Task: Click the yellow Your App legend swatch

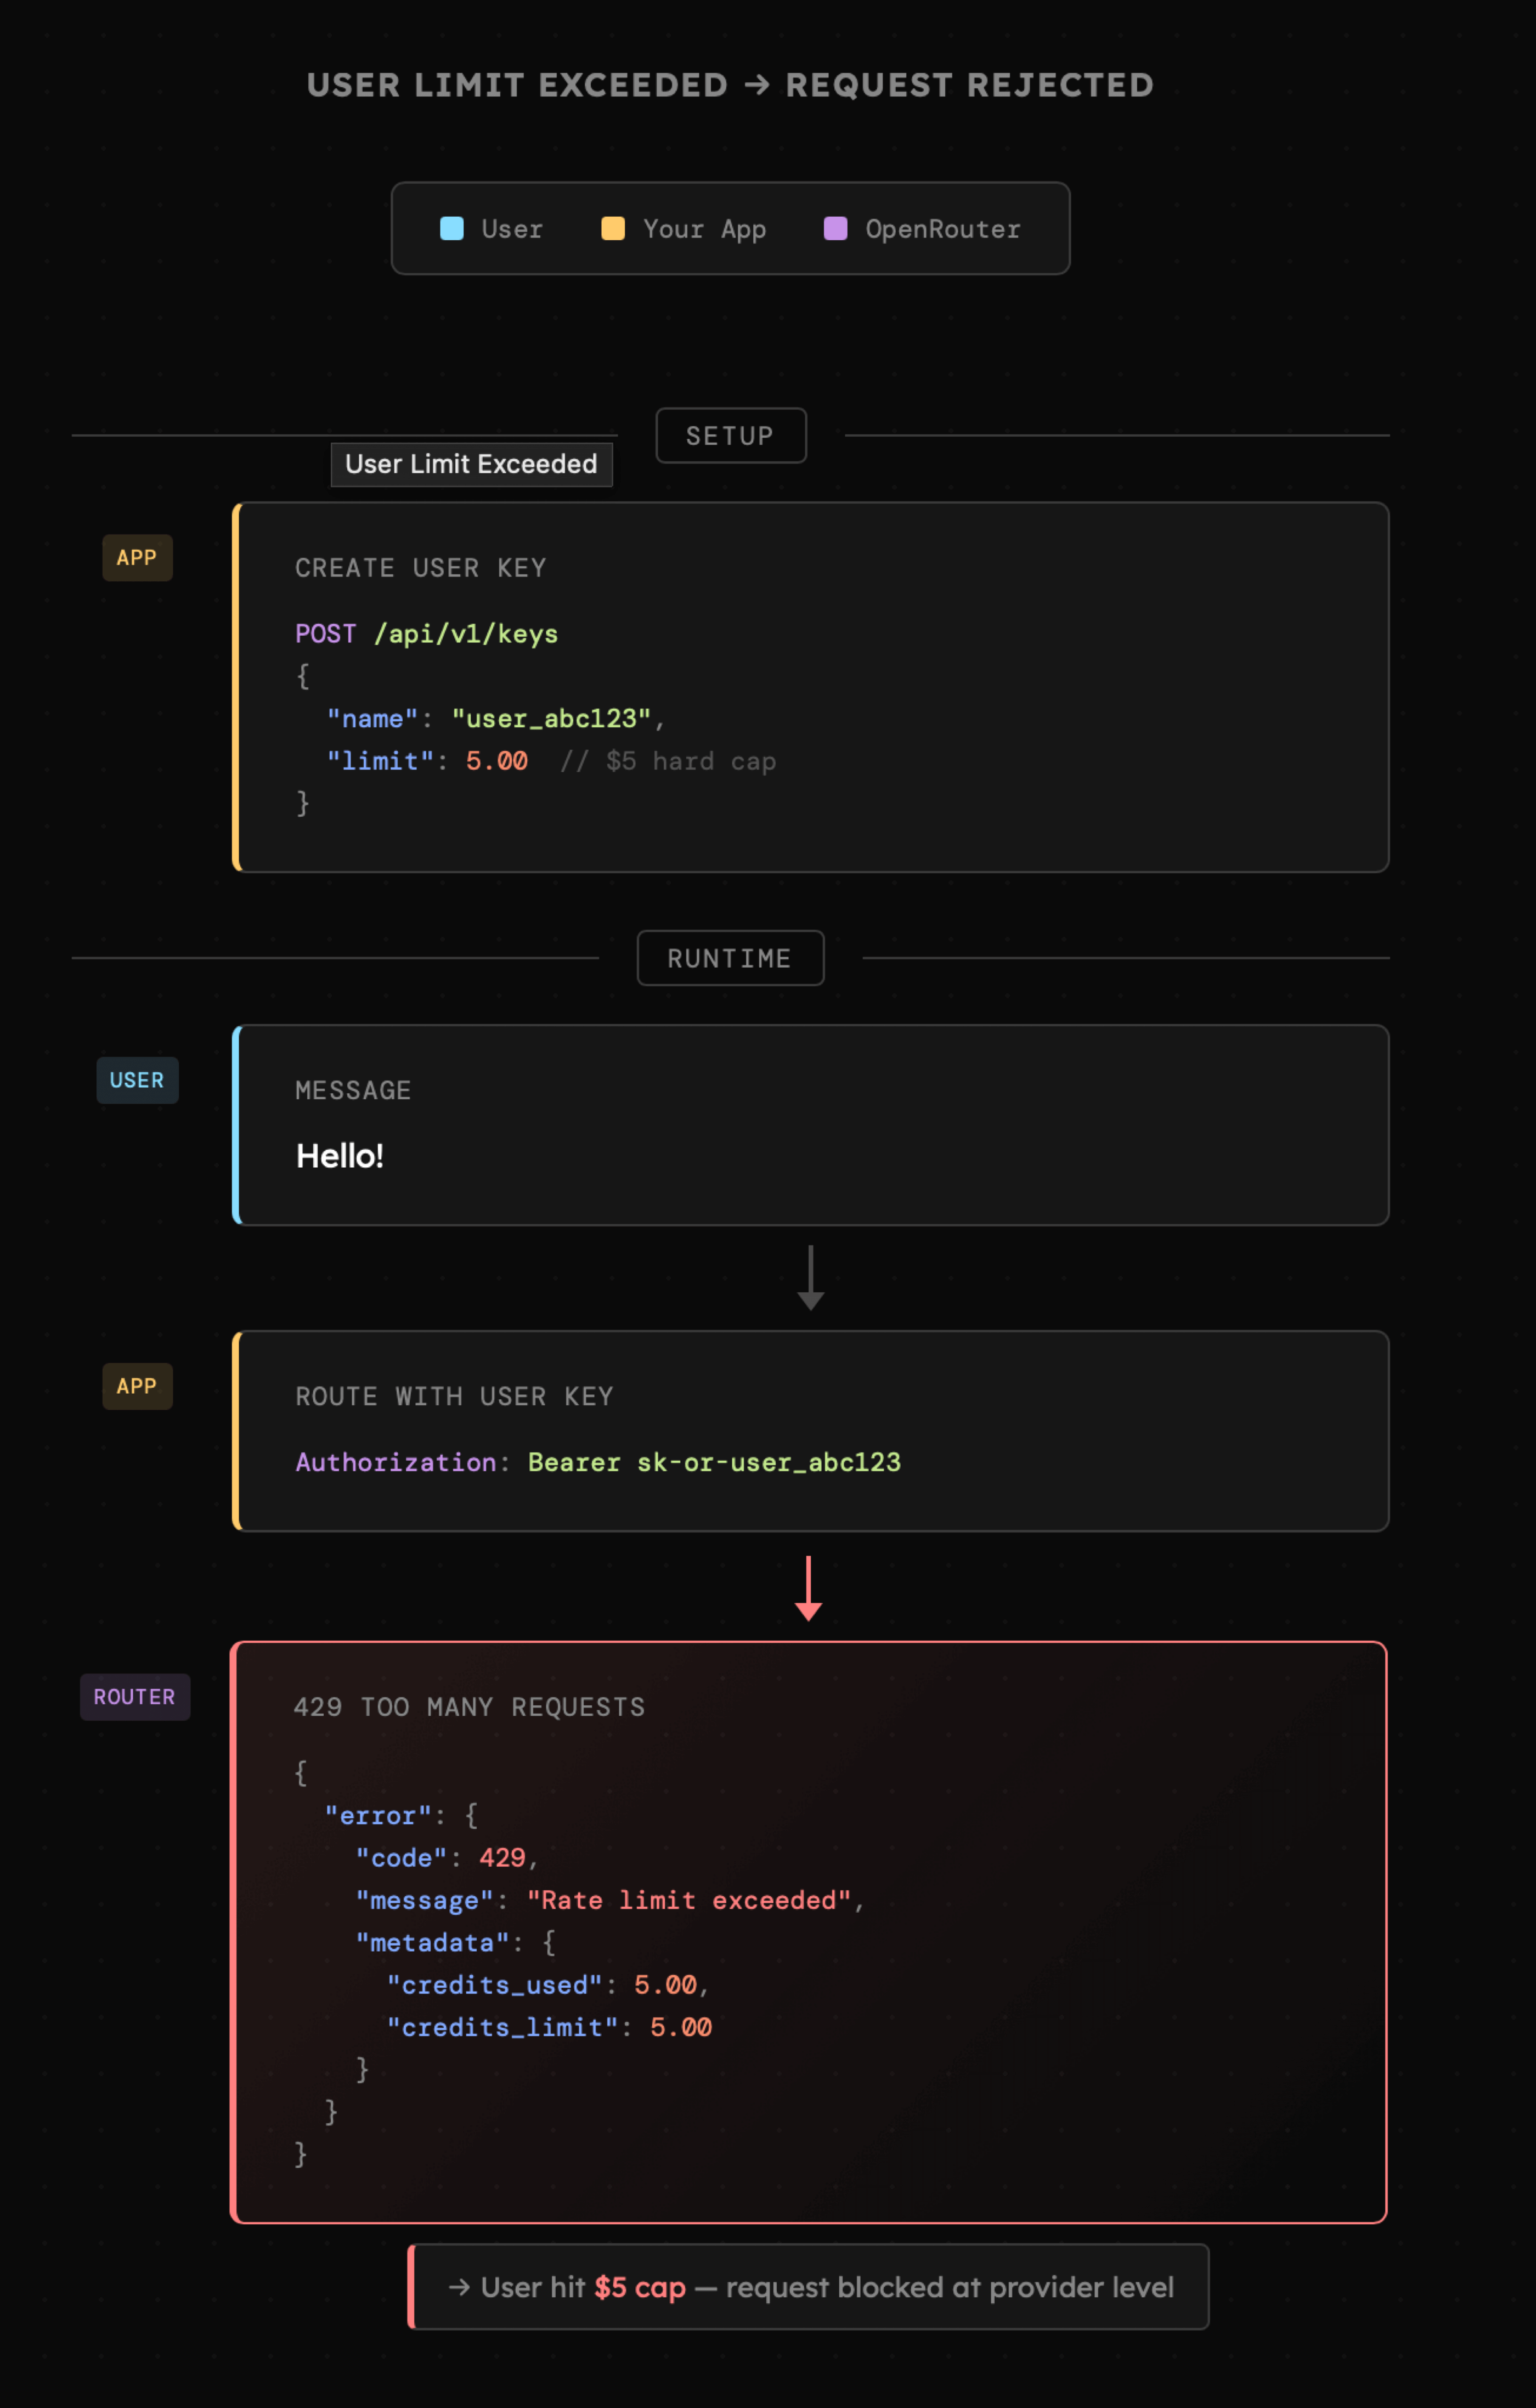Action: [613, 228]
